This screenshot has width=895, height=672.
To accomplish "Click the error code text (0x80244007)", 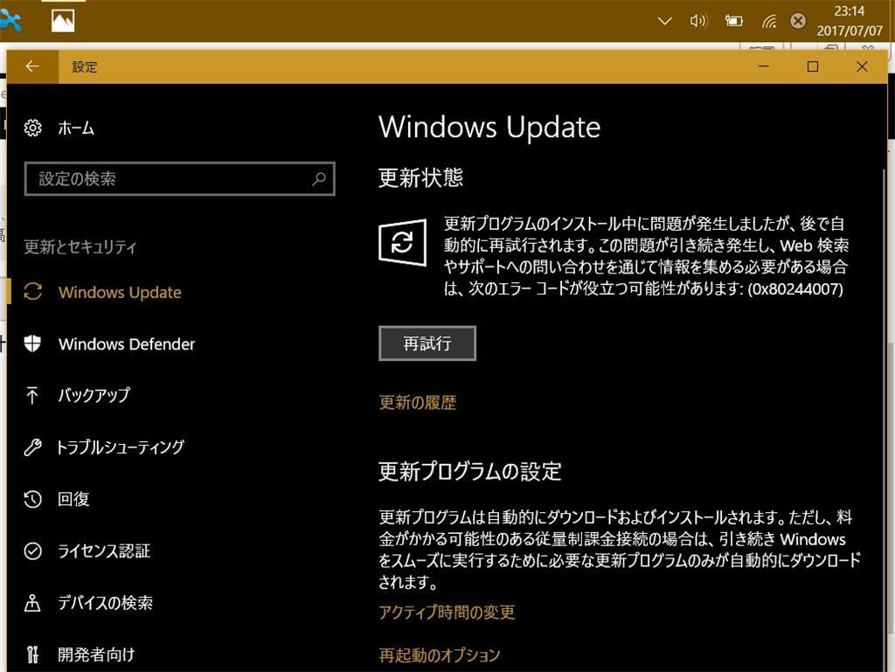I will point(795,288).
